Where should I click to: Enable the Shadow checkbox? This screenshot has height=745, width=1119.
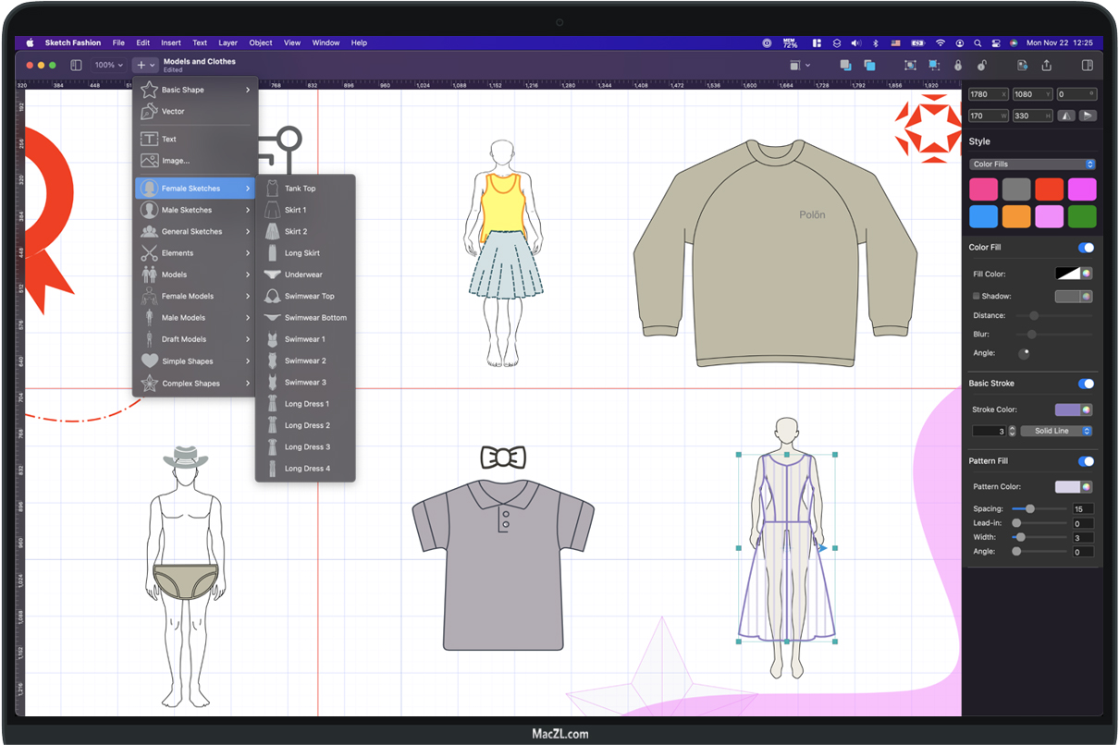976,297
